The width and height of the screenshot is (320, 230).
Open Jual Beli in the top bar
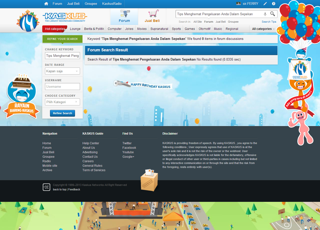(x=73, y=4)
